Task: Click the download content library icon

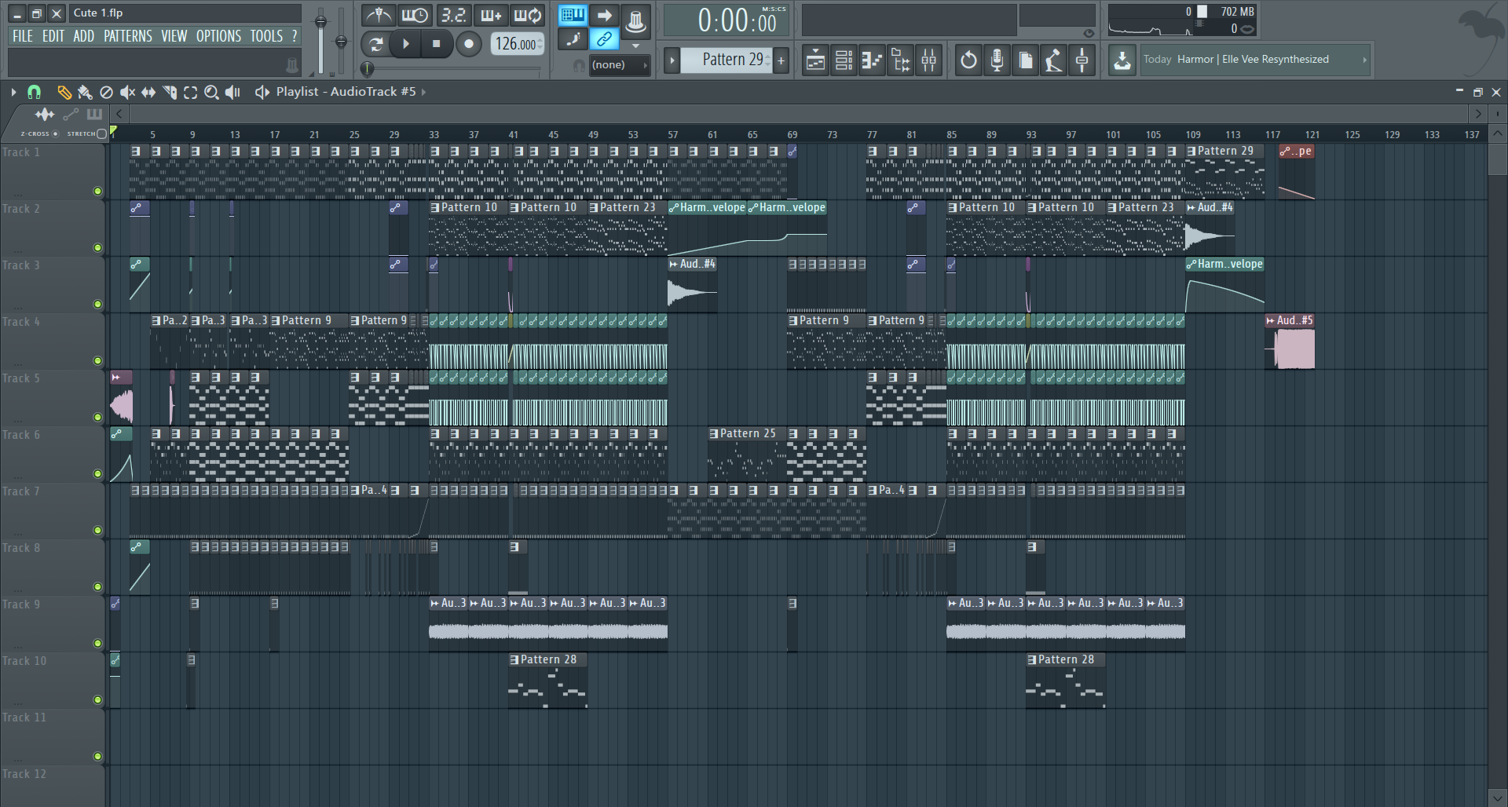Action: (x=1122, y=60)
